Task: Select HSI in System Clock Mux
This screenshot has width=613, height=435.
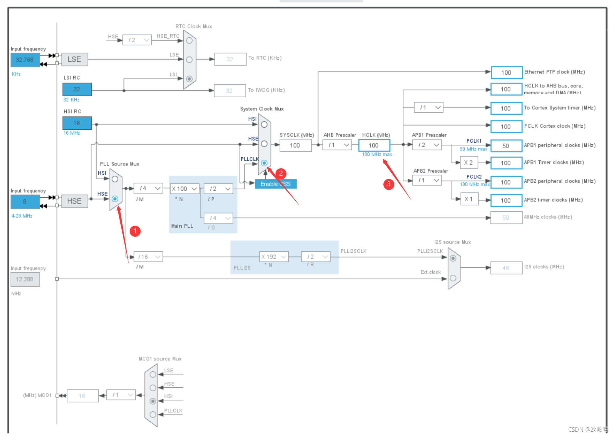Action: pyautogui.click(x=264, y=125)
